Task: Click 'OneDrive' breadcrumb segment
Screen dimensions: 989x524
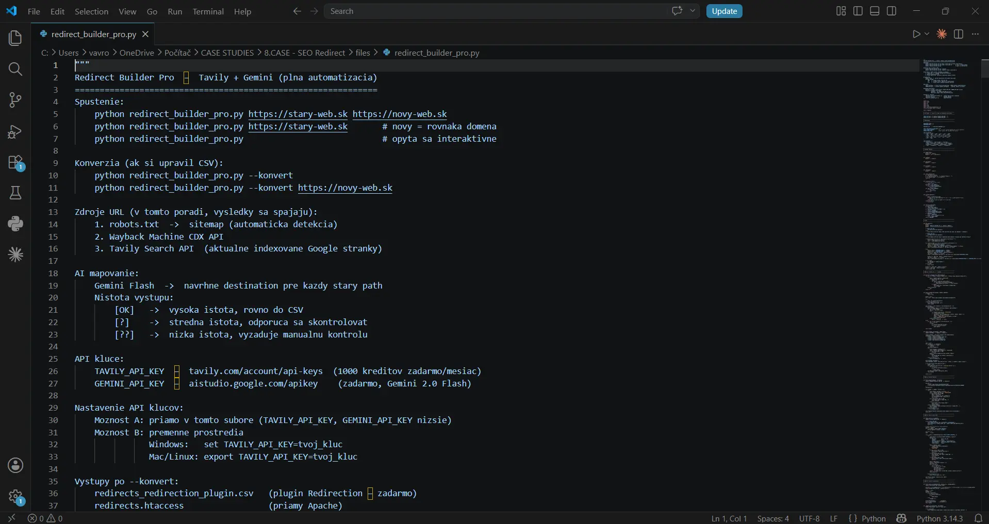Action: coord(137,53)
